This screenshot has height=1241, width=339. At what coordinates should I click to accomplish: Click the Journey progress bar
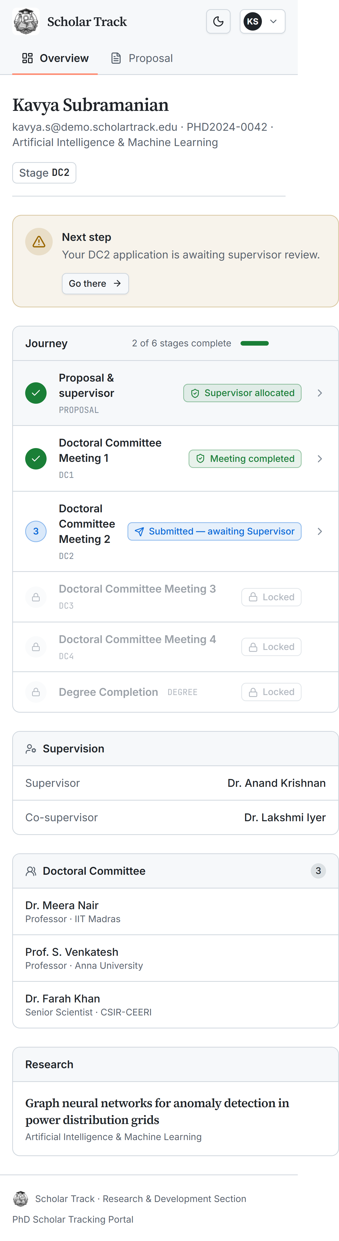pos(254,344)
